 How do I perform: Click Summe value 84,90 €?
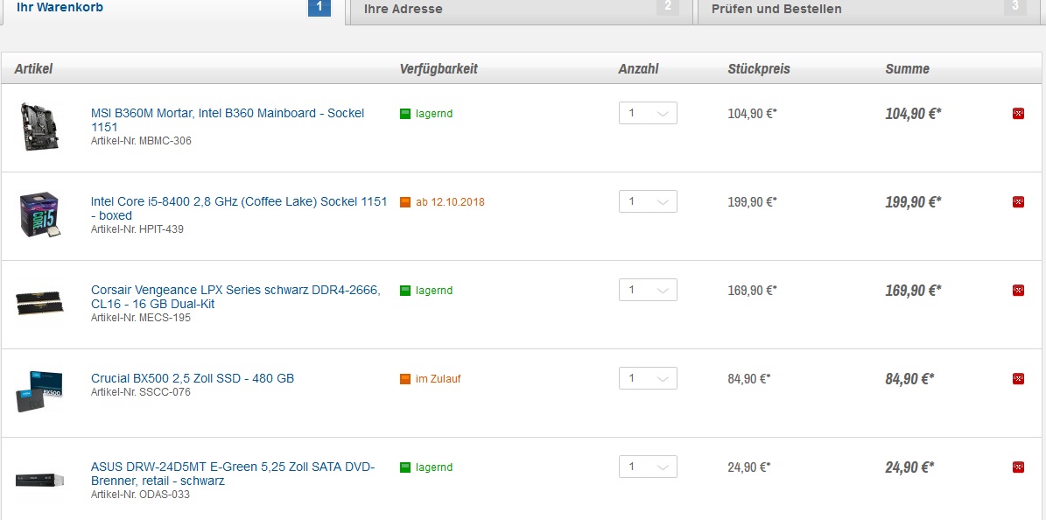[x=910, y=378]
